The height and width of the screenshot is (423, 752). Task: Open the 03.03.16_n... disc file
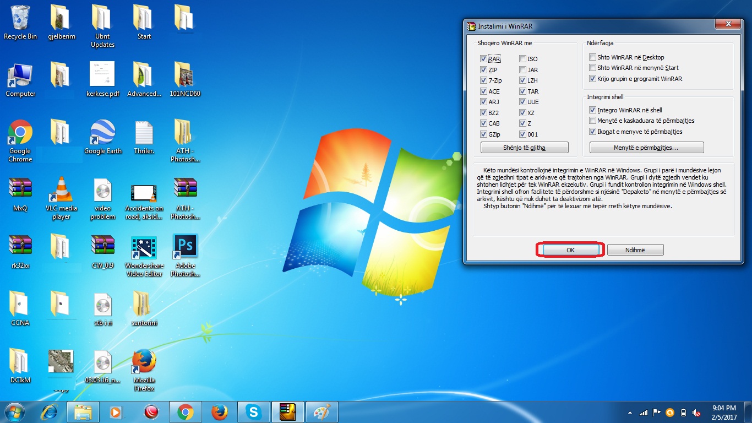pos(102,366)
